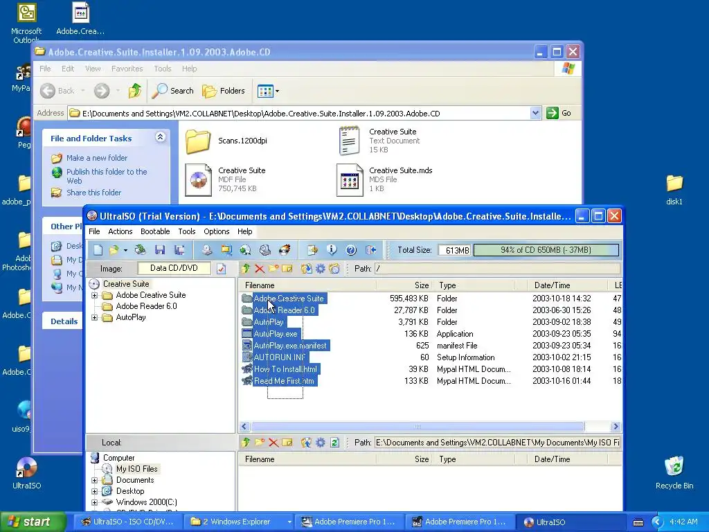Image resolution: width=709 pixels, height=532 pixels.
Task: Click Publish this folder to the Web
Action: 107,176
